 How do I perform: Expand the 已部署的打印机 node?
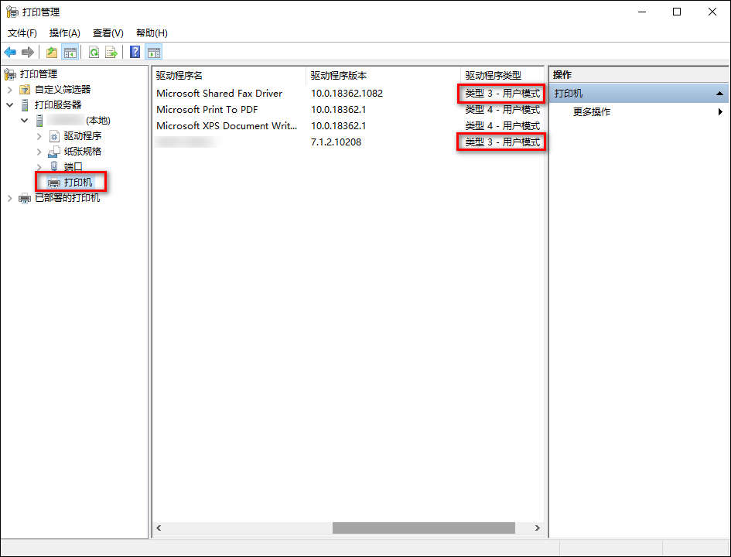click(10, 198)
